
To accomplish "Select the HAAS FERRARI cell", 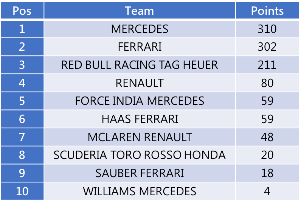I will coord(140,119).
